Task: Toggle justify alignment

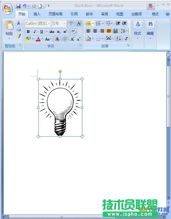Action: (109, 31)
